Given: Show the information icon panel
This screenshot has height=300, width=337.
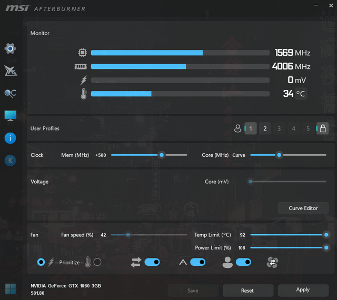Looking at the screenshot, I should pyautogui.click(x=10, y=138).
